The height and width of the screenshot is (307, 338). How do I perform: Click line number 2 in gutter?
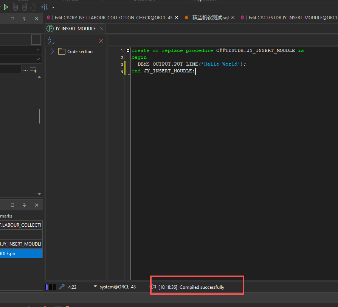(x=122, y=58)
